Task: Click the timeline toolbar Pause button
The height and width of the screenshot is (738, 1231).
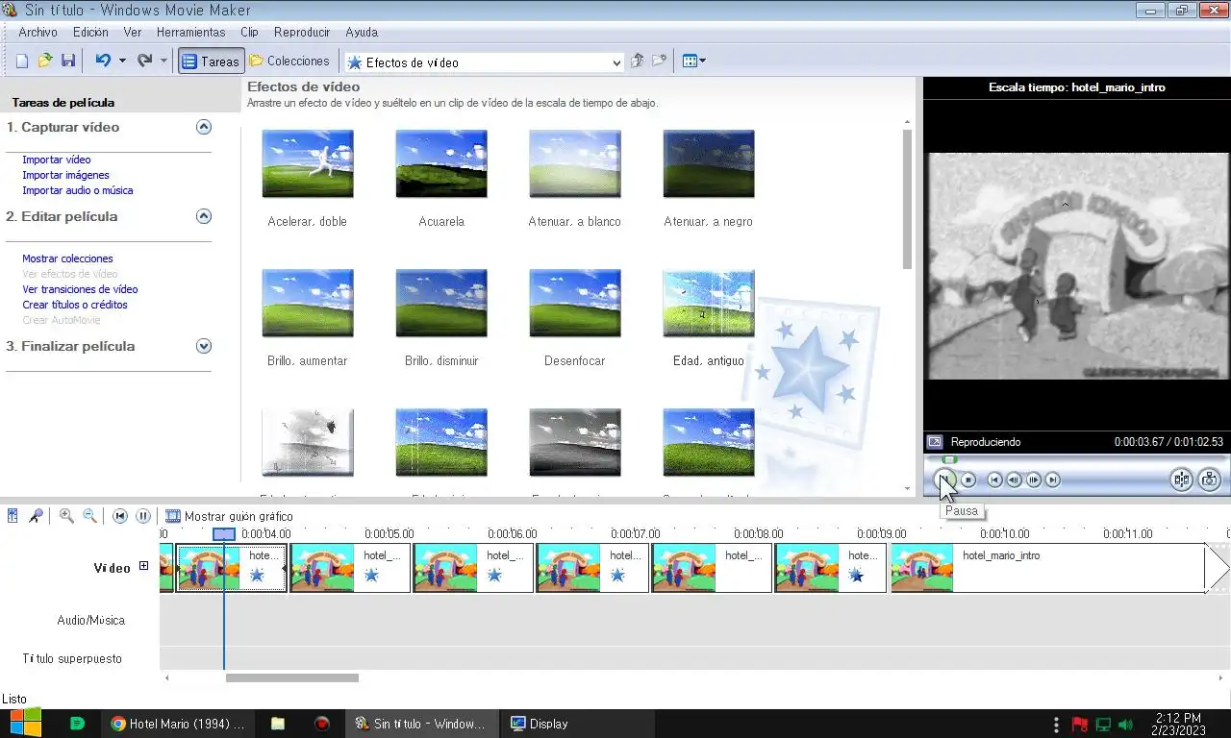Action: pyautogui.click(x=143, y=516)
